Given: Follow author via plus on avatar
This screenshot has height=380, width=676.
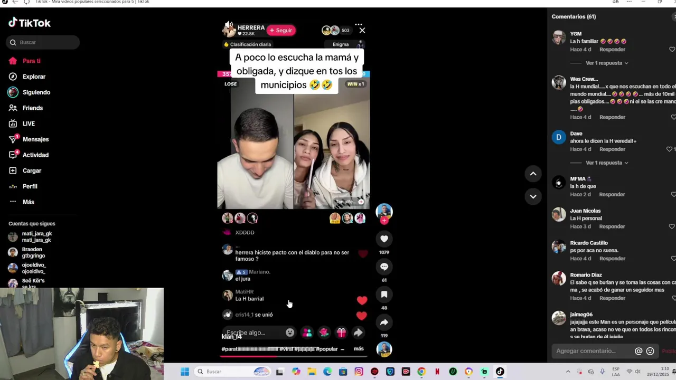Looking at the screenshot, I should click(x=384, y=221).
